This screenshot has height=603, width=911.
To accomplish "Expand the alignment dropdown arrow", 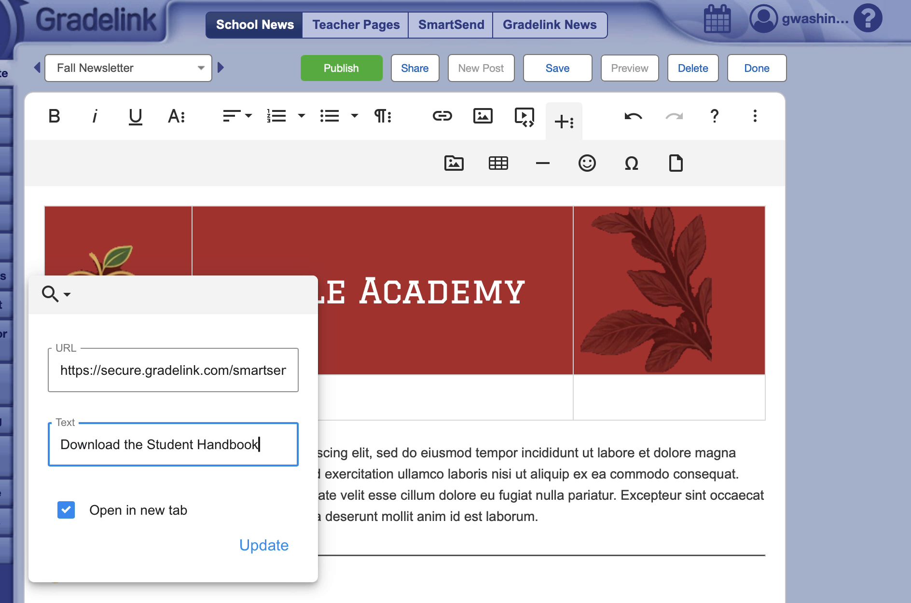I will (248, 116).
